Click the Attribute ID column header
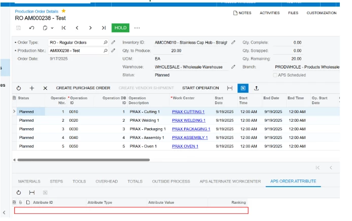This screenshot has width=352, height=221. [x=43, y=202]
